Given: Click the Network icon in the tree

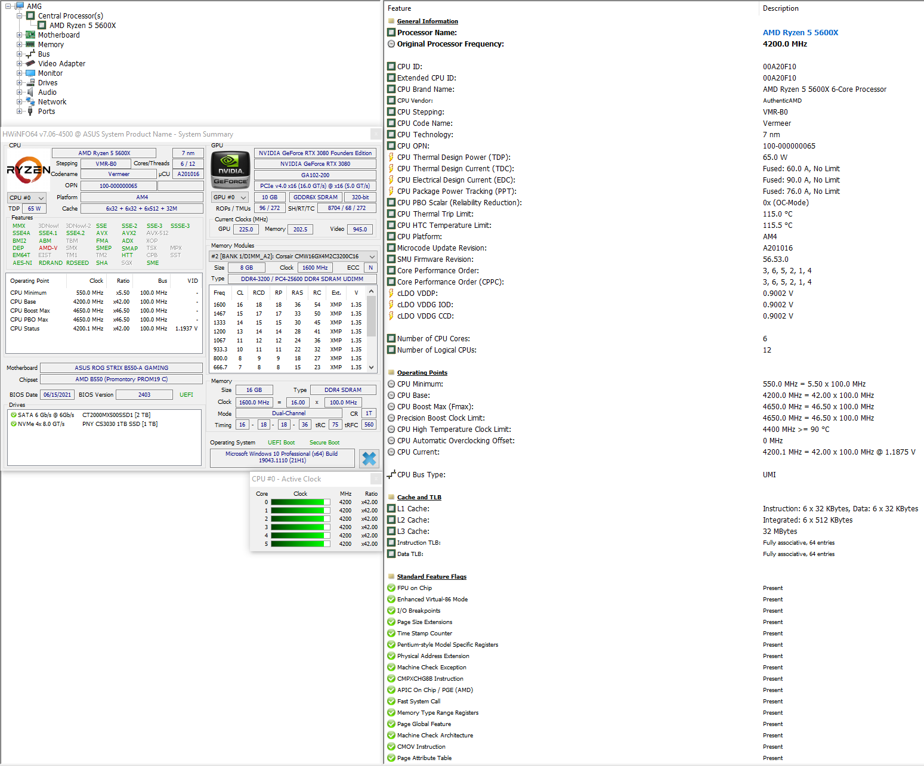Looking at the screenshot, I should 30,102.
